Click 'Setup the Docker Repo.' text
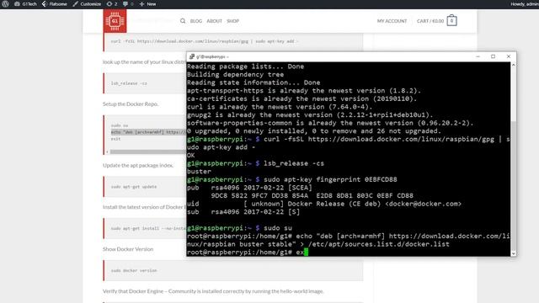Image resolution: width=539 pixels, height=303 pixels. (131, 104)
